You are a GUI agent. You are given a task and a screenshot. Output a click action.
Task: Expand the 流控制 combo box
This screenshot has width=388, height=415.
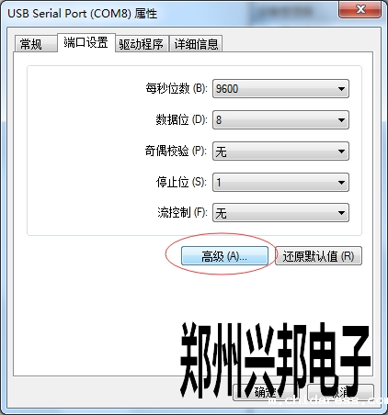(280, 213)
